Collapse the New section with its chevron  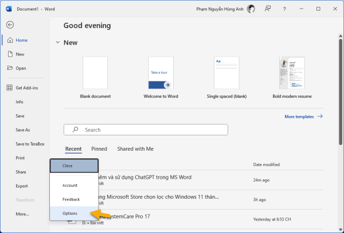tap(58, 42)
